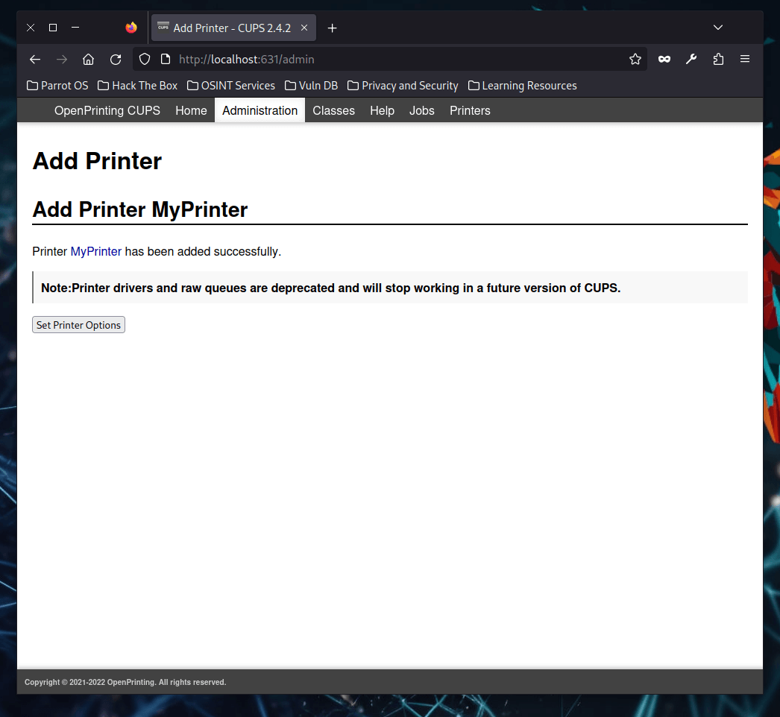Screen dimensions: 780x717
Task: Expand the tab list chevron
Action: (x=717, y=28)
